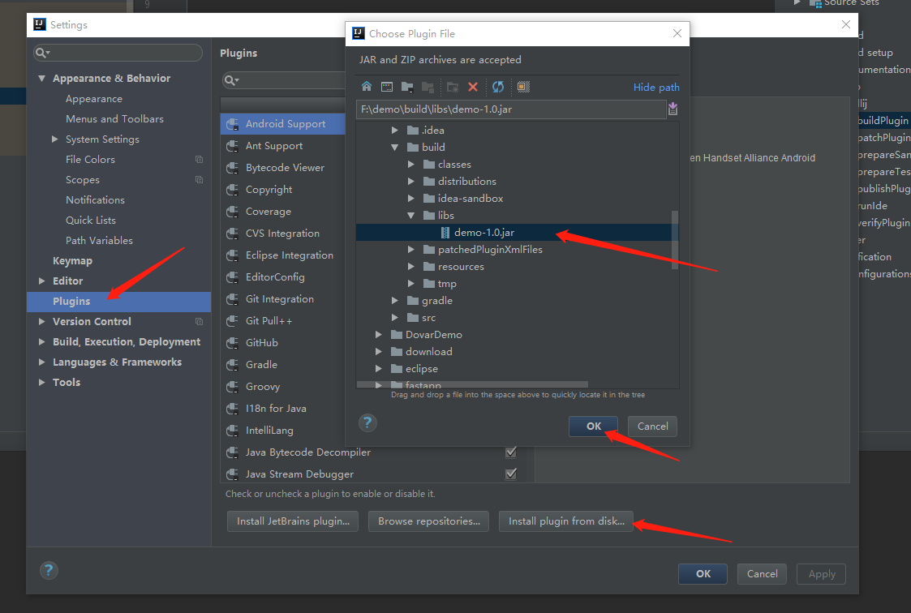Open help in the Choose Plugin File dialog
This screenshot has height=613, width=911.
[367, 422]
